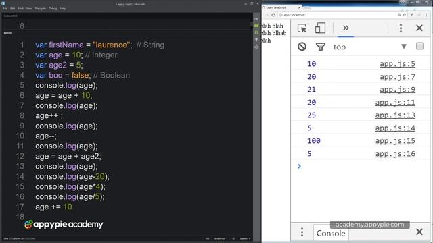Click the INS insert mode status indicator
The height and width of the screenshot is (243, 433).
(208, 238)
